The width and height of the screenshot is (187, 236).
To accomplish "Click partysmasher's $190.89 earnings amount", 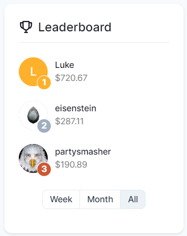I will [71, 165].
